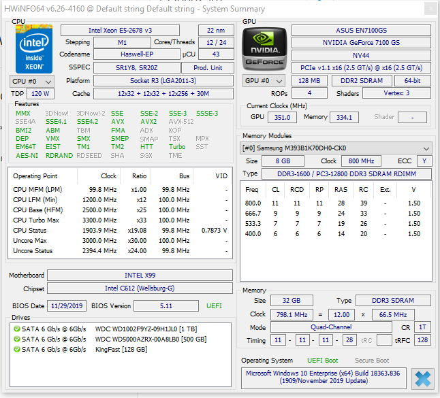Click green status icon for KingFast drive
Image resolution: width=440 pixels, height=398 pixels.
17,350
